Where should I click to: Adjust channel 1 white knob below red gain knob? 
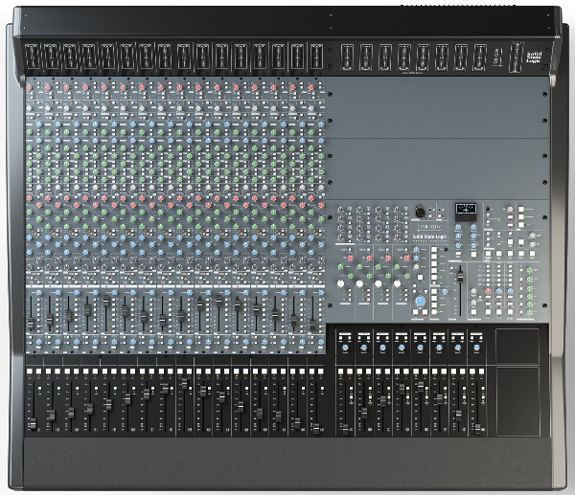point(30,108)
